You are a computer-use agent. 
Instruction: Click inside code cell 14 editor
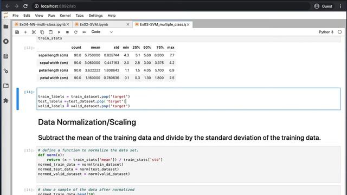coord(189,99)
